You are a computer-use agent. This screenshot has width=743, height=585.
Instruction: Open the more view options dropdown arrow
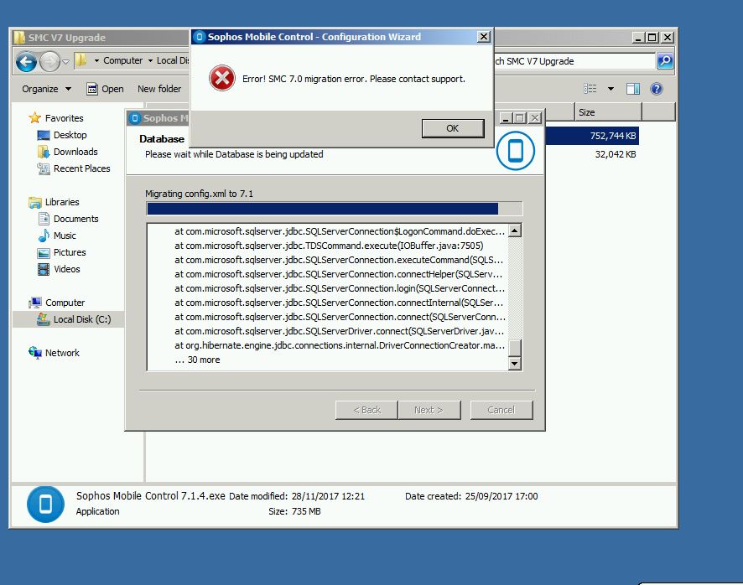pyautogui.click(x=611, y=89)
